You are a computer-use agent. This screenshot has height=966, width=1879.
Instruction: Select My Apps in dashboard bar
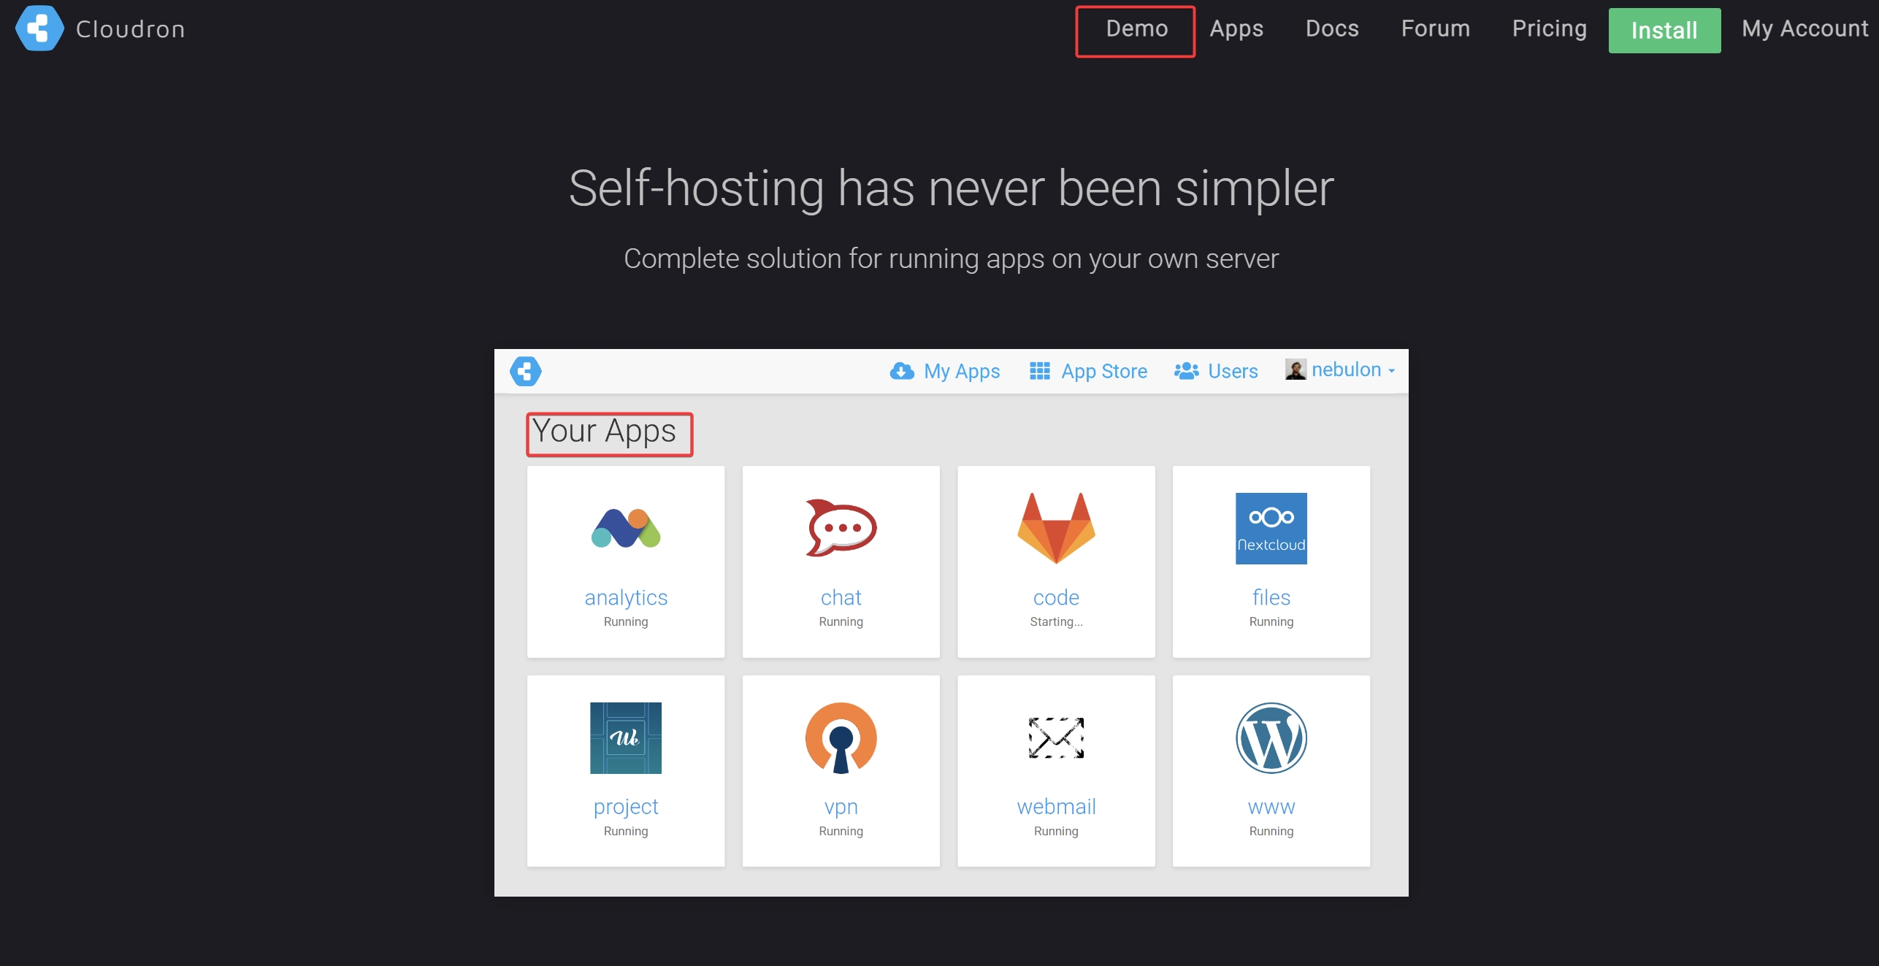(x=945, y=371)
